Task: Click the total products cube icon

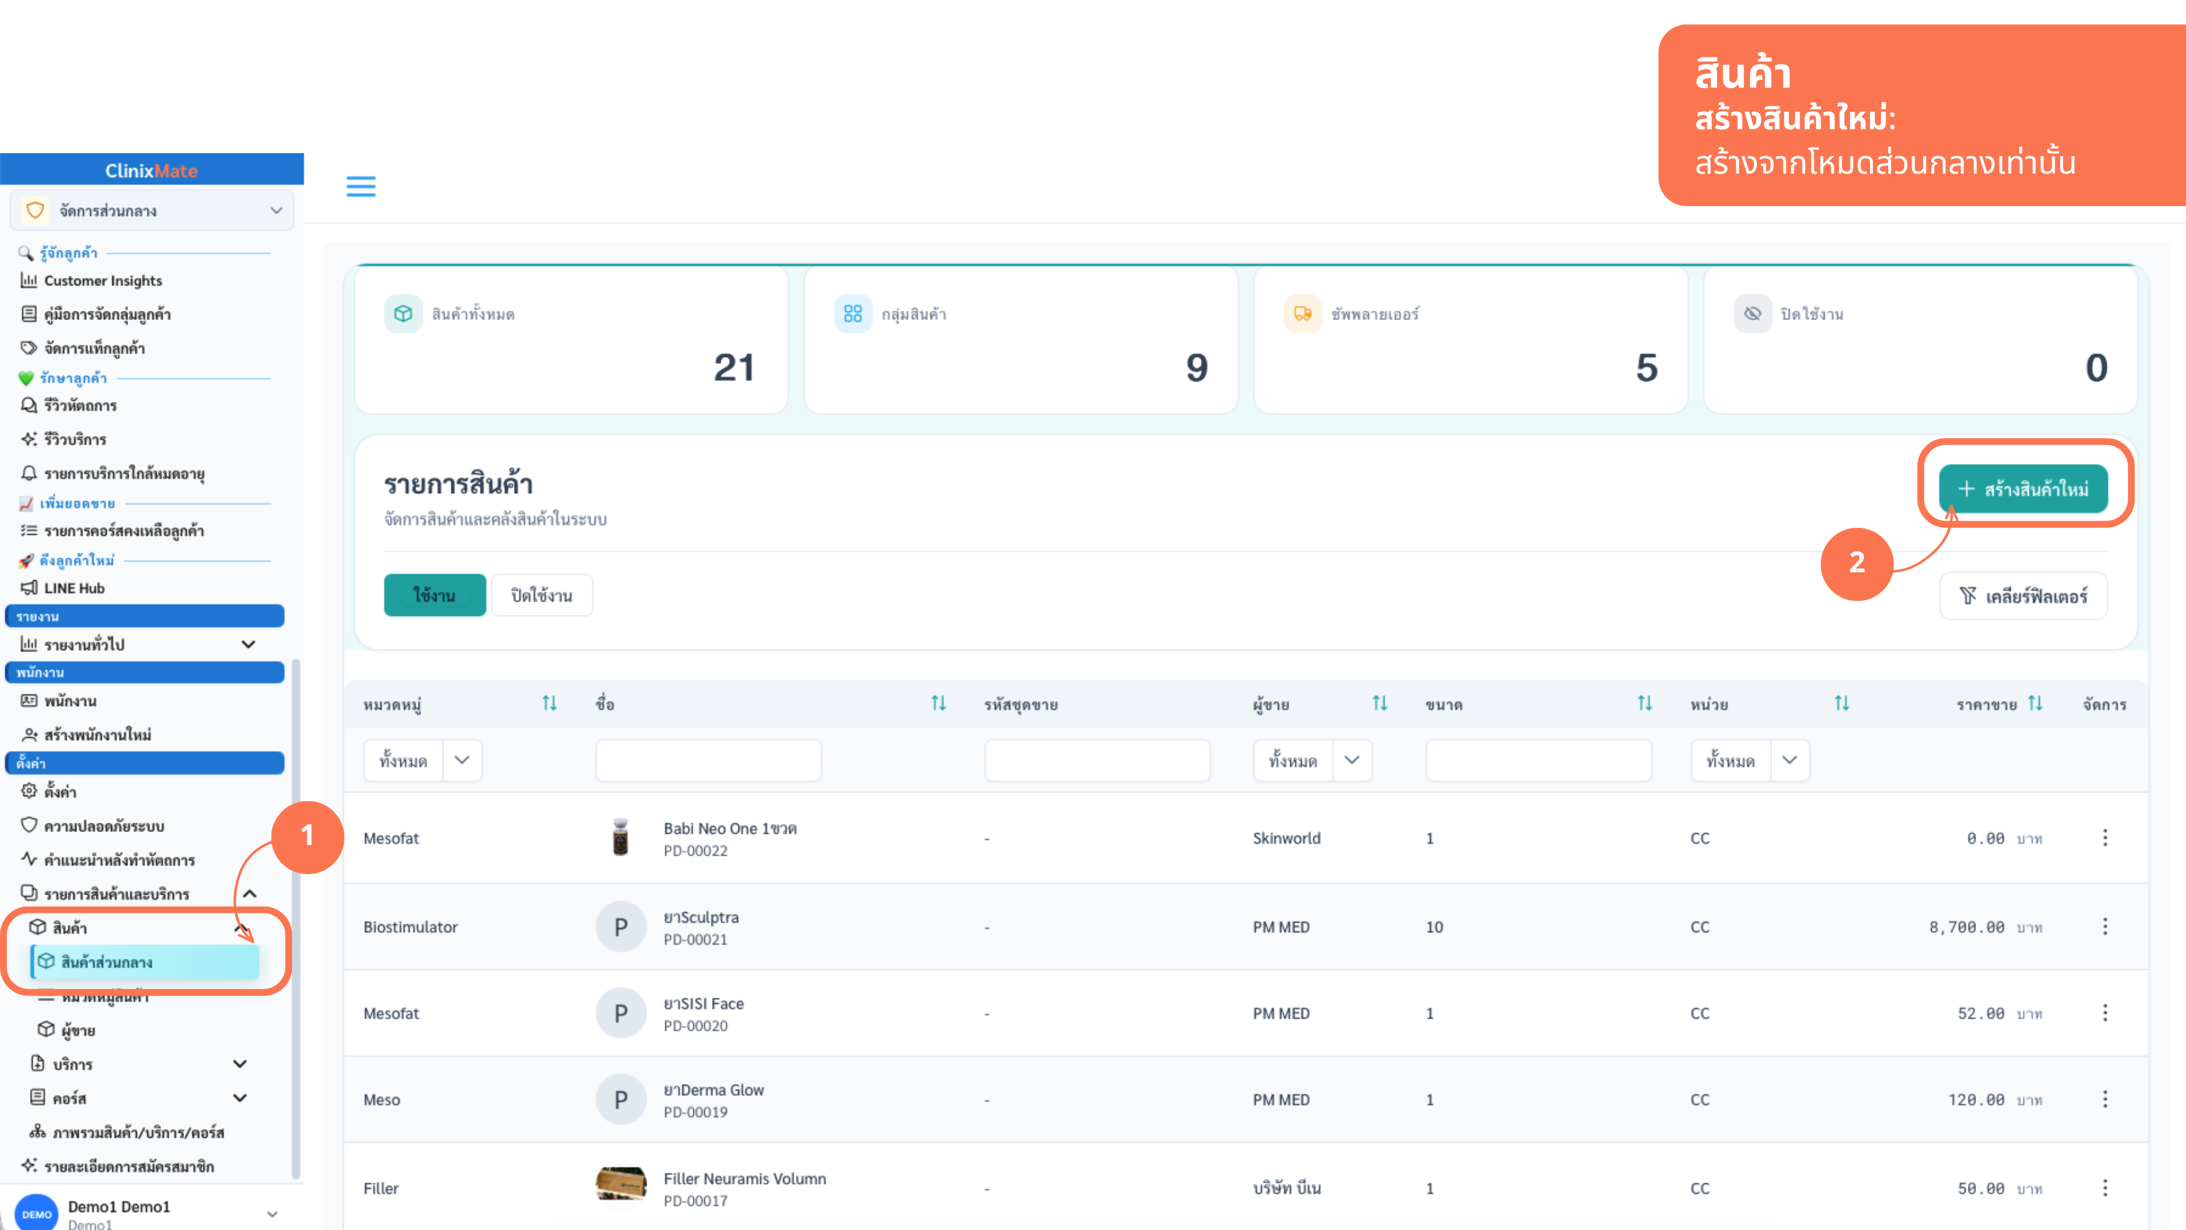Action: point(403,313)
